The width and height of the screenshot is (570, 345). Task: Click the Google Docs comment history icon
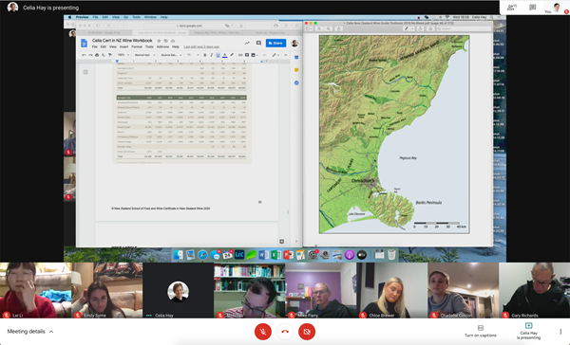258,43
